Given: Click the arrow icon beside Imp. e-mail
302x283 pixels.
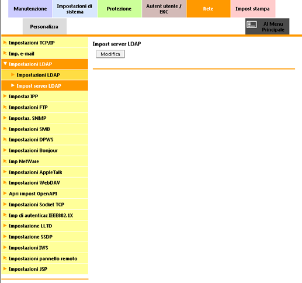Looking at the screenshot, I should 5,53.
